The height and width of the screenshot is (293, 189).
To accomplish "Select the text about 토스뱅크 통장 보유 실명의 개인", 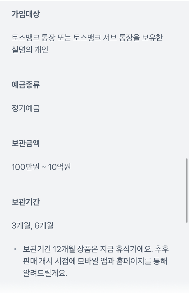I will 87,43.
